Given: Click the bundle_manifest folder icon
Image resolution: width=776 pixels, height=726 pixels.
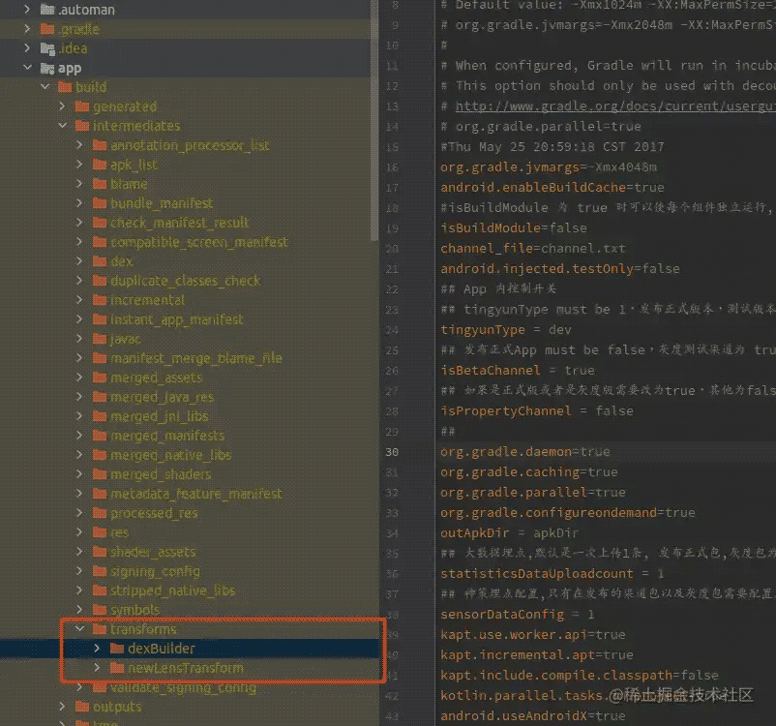Looking at the screenshot, I should pos(100,203).
